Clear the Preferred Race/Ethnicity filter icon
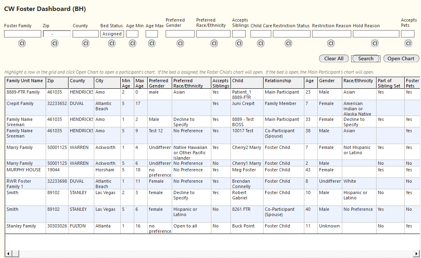Viewport: 421px width, 258px height. tap(214, 44)
